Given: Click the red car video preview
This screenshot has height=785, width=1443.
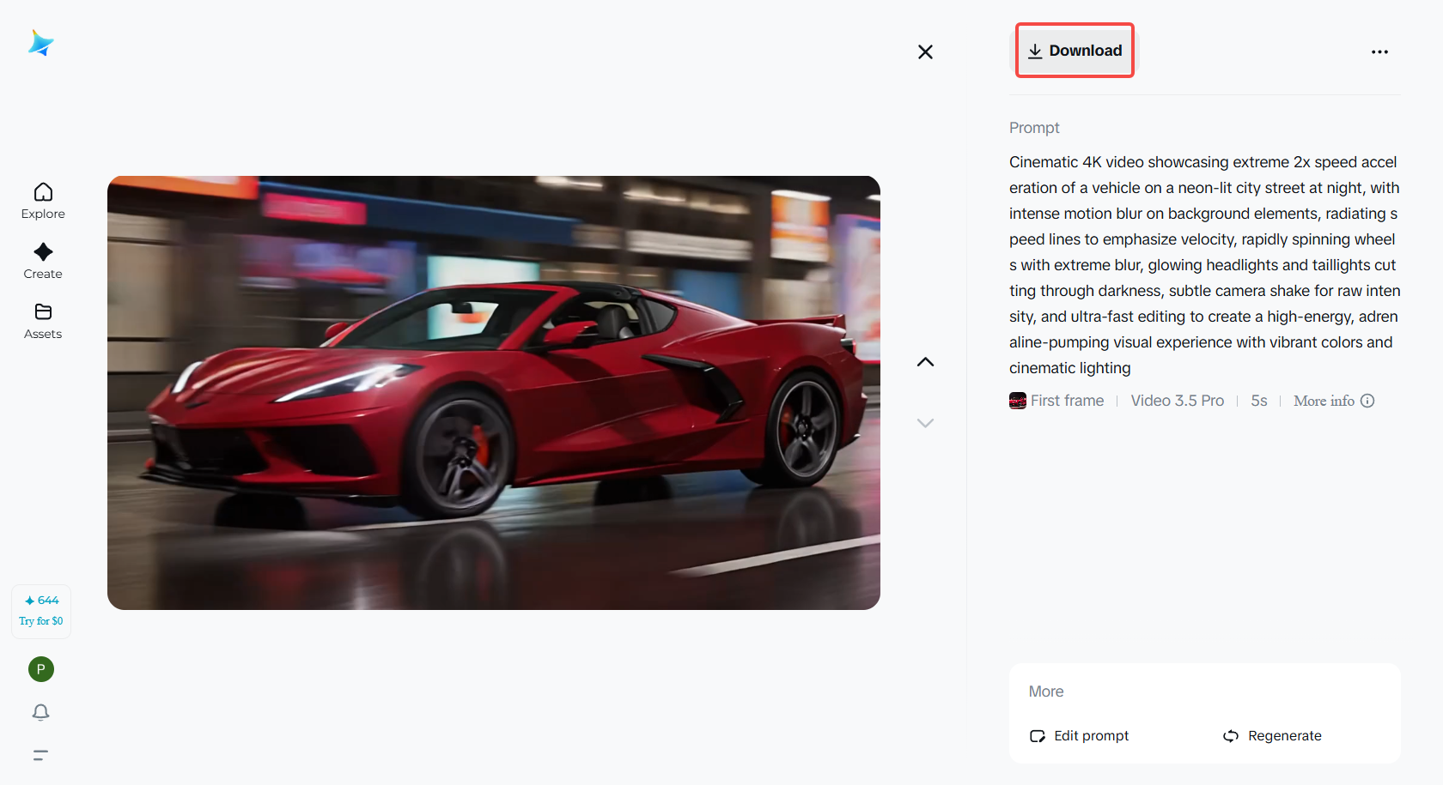Looking at the screenshot, I should [x=494, y=392].
